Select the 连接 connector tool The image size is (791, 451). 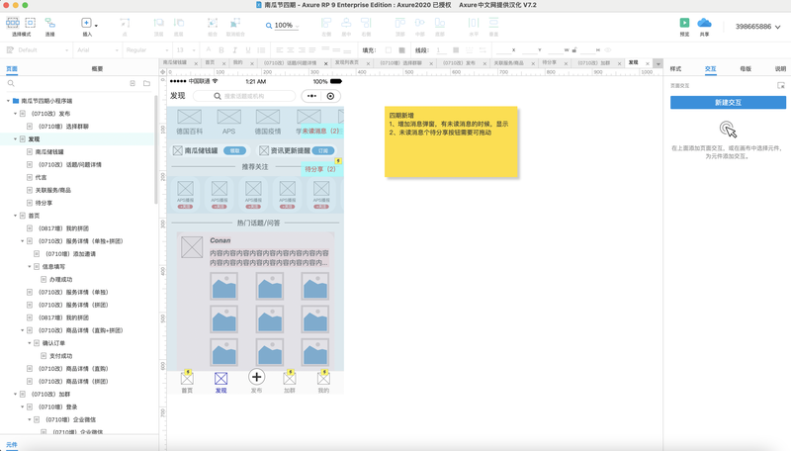pyautogui.click(x=50, y=23)
